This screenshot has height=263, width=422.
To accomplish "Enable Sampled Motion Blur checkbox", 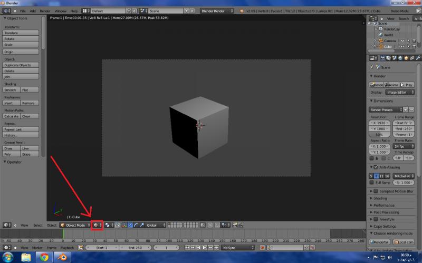I will point(376,191).
